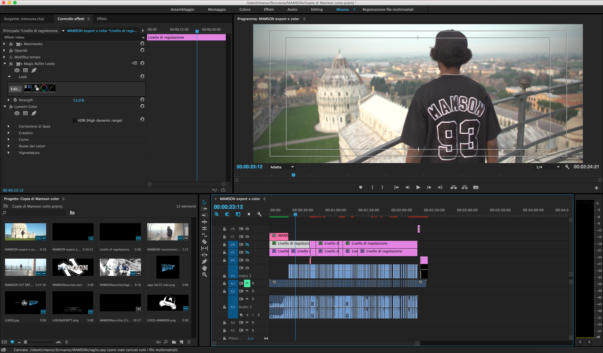
Task: Select the Zoom tool
Action: click(x=204, y=275)
